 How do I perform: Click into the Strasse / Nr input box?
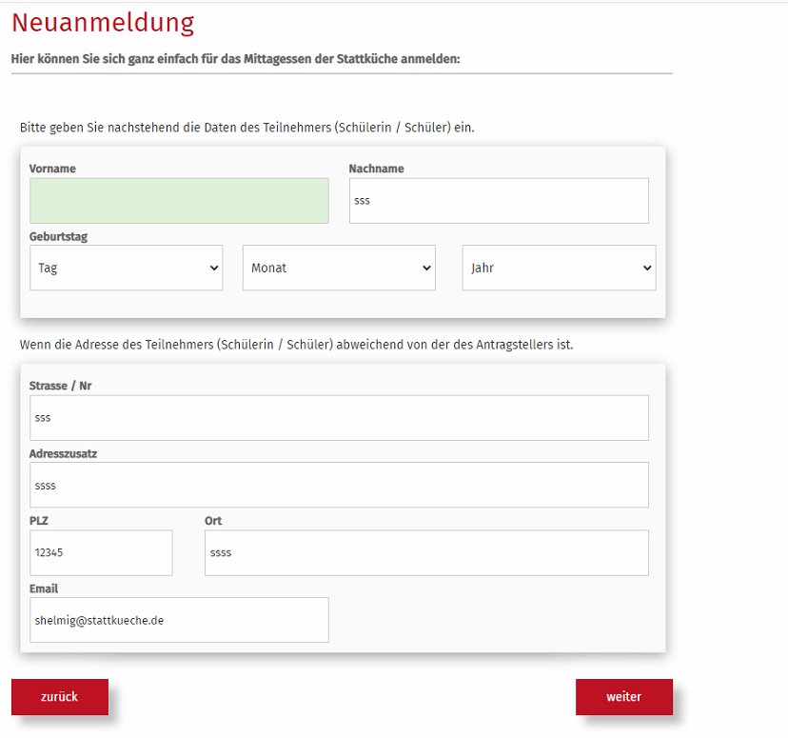click(x=339, y=418)
